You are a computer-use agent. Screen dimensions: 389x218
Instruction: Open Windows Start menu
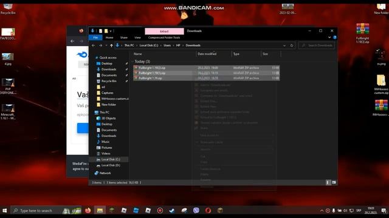pyautogui.click(x=5, y=211)
